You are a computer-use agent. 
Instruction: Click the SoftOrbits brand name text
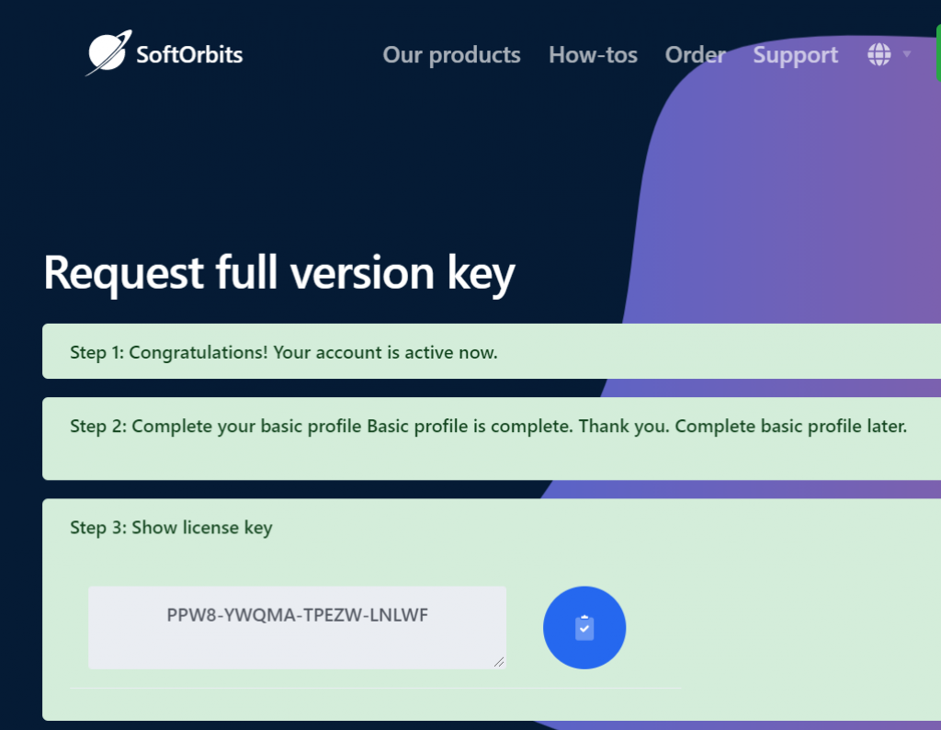click(189, 54)
